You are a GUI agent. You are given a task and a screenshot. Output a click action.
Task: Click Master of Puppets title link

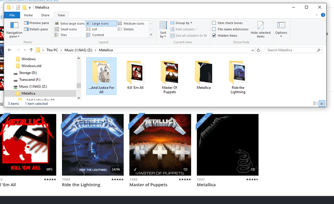pyautogui.click(x=148, y=185)
